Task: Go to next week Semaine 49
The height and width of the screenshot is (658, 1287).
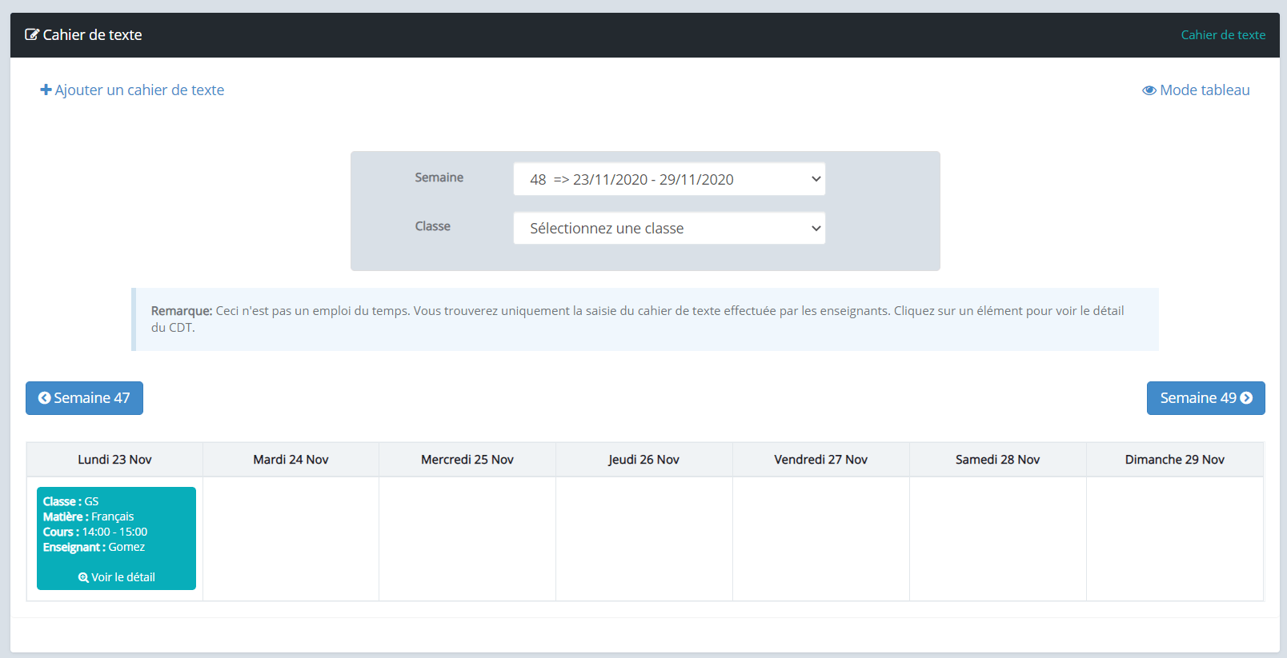Action: click(1205, 398)
